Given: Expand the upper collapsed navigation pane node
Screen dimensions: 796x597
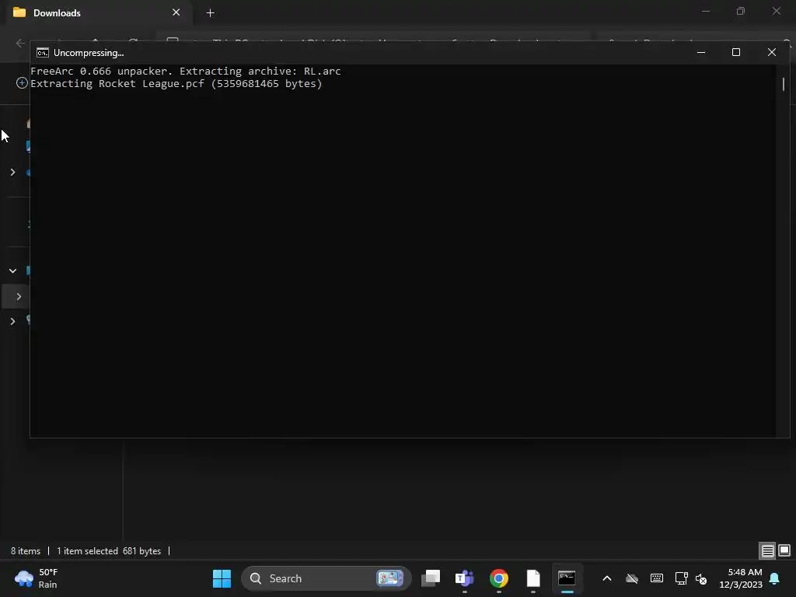Looking at the screenshot, I should (x=12, y=173).
